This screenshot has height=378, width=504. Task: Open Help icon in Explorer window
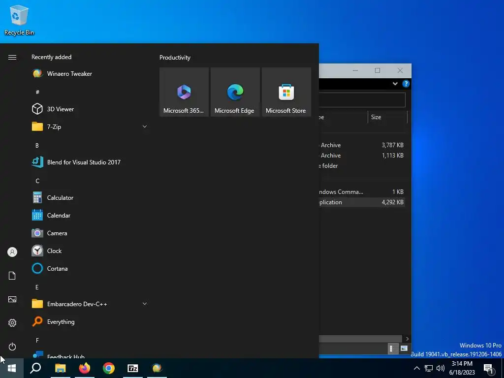pos(406,84)
